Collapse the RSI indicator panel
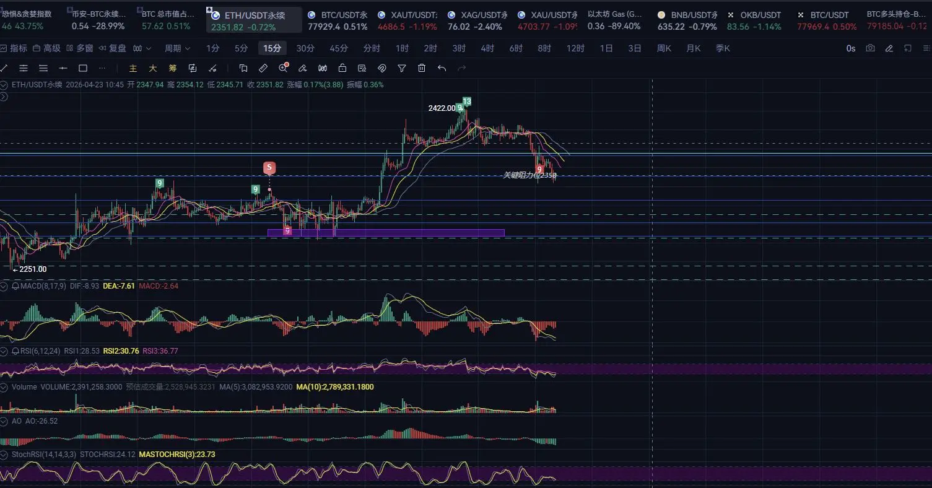Image resolution: width=932 pixels, height=488 pixels. [4, 351]
